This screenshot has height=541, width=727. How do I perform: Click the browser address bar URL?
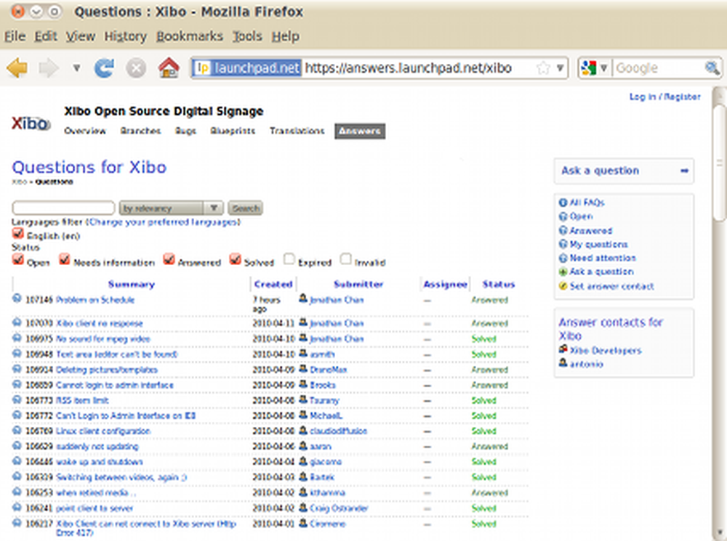coord(408,68)
